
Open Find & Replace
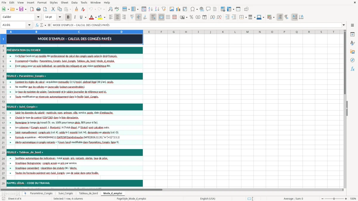click(110, 9)
